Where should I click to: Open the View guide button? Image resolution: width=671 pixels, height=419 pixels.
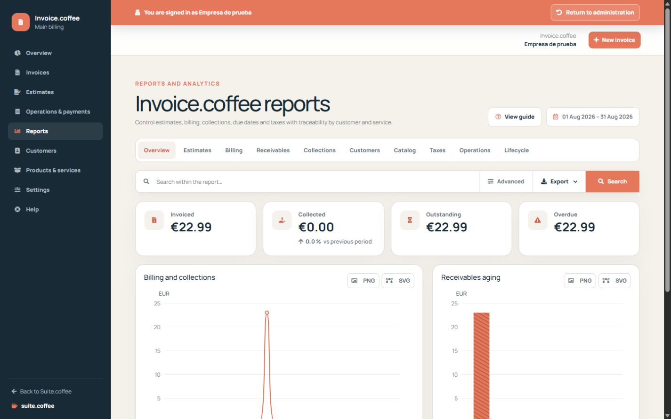[x=515, y=117]
